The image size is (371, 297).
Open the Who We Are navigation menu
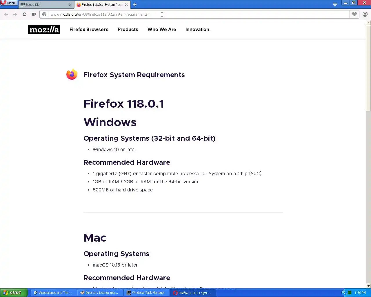[x=162, y=30]
